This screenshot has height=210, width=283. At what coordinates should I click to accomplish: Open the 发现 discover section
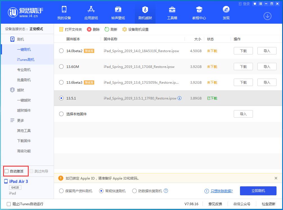point(226,13)
